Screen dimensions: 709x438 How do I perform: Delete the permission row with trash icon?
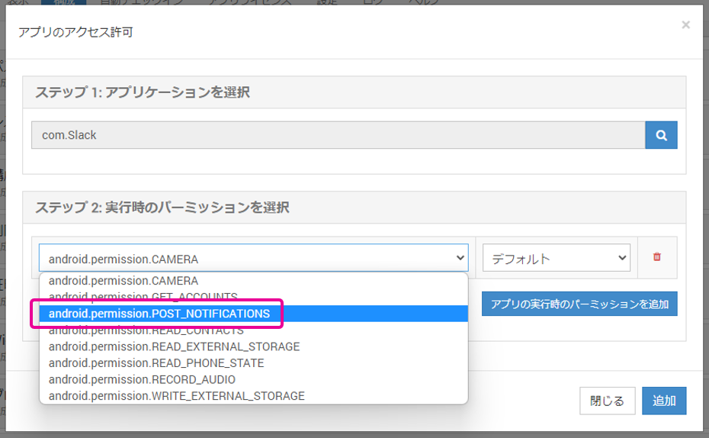click(656, 257)
